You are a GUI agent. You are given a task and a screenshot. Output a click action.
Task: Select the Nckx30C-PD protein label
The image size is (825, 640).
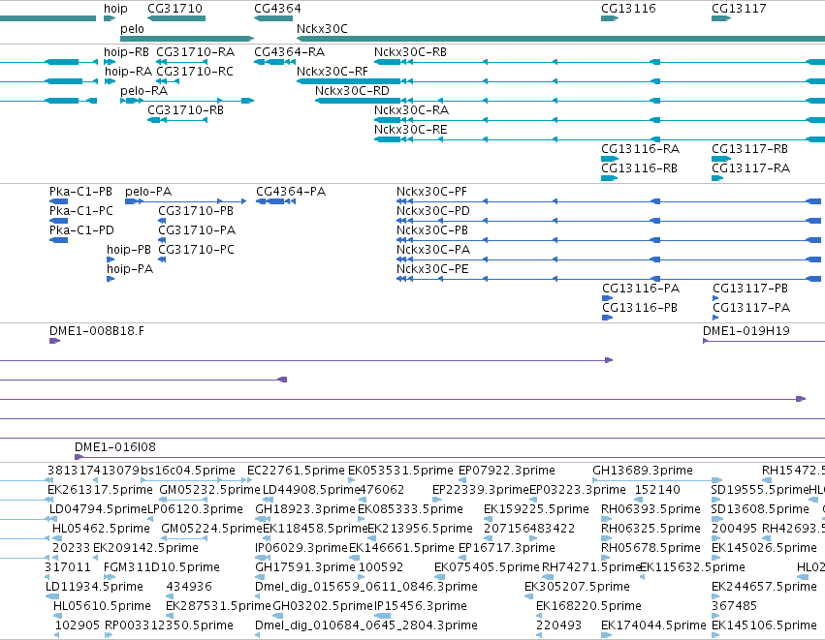pyautogui.click(x=433, y=211)
